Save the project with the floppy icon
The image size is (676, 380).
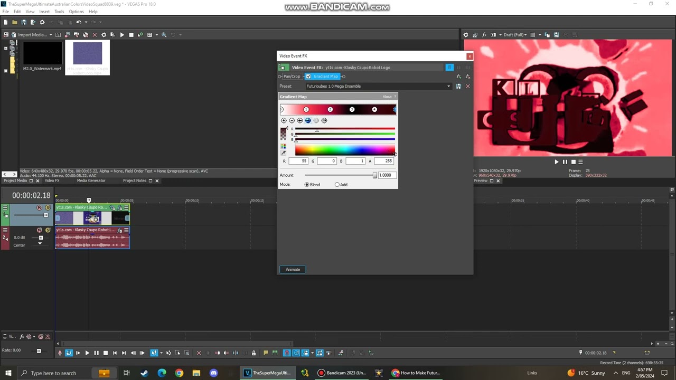[24, 22]
